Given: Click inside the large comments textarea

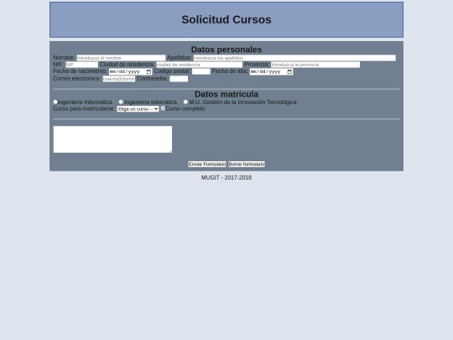Looking at the screenshot, I should [112, 139].
